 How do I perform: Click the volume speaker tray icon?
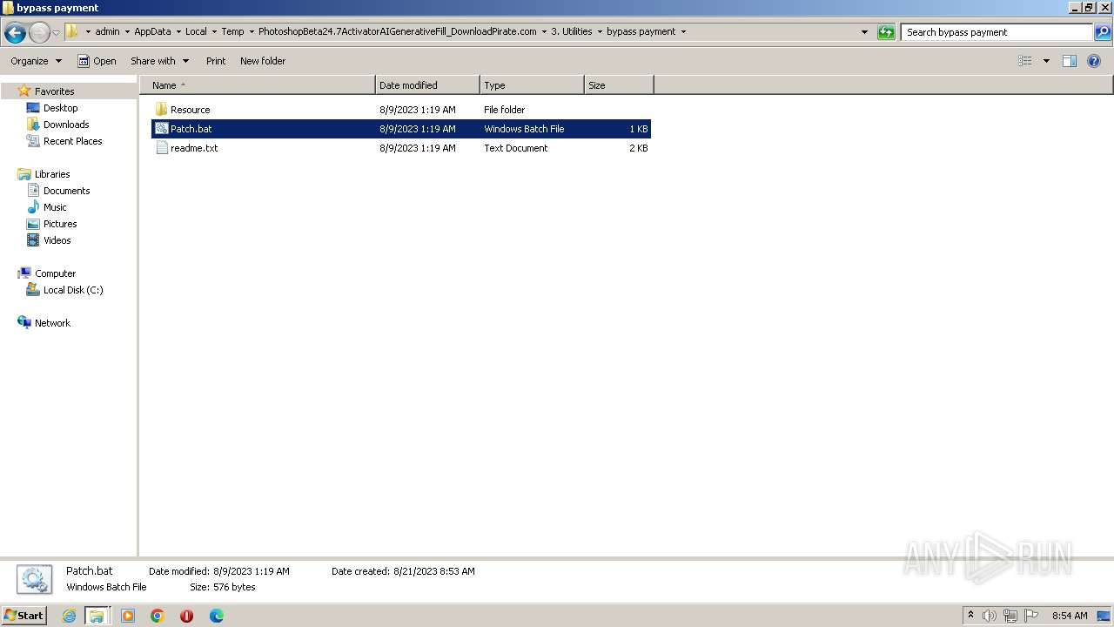[990, 616]
